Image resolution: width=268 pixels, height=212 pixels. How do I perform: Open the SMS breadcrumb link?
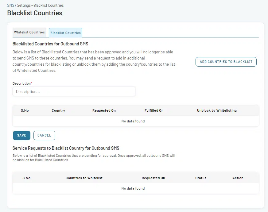tap(11, 5)
